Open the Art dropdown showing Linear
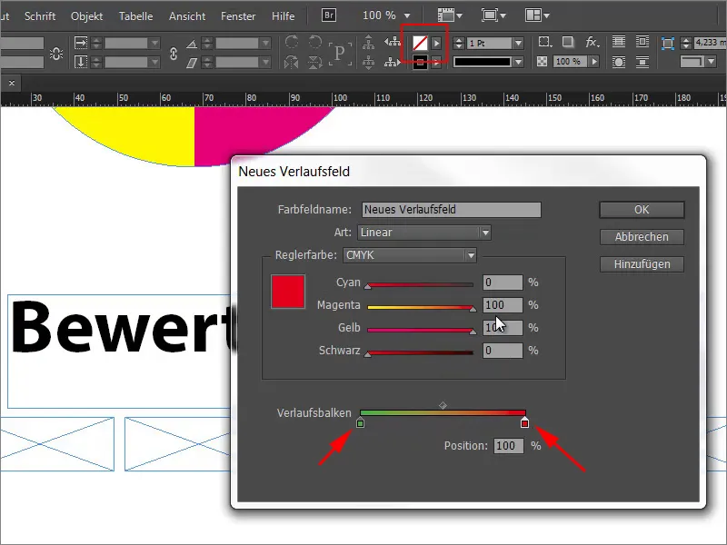The image size is (727, 545). pyautogui.click(x=423, y=233)
